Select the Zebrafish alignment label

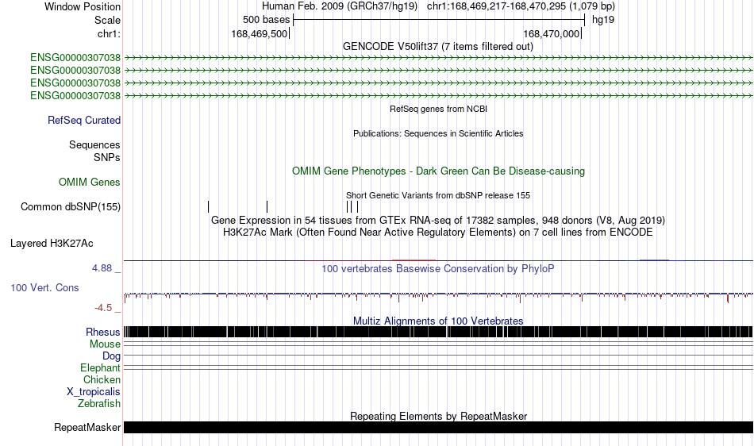coord(99,403)
